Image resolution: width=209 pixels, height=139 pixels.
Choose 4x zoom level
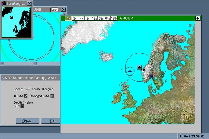81,18
